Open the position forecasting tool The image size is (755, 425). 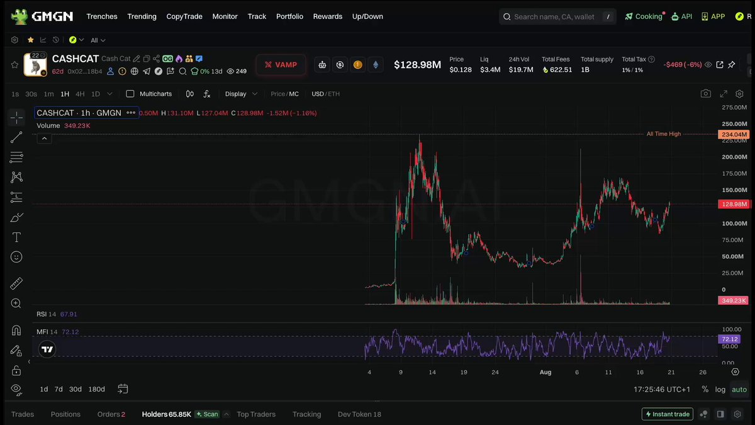tap(16, 198)
